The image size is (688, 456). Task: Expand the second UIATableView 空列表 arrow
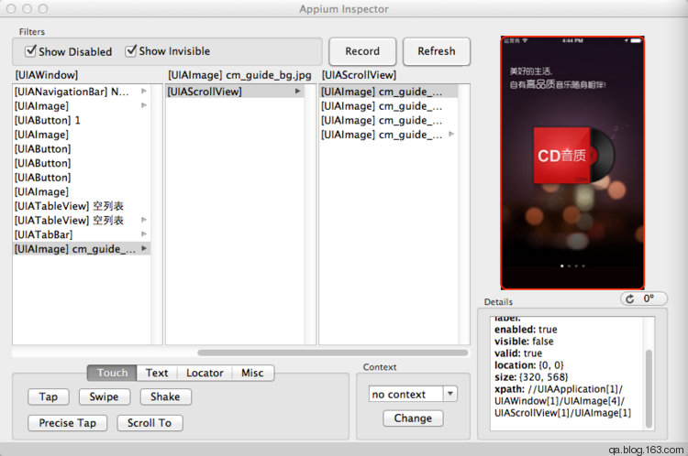click(144, 220)
